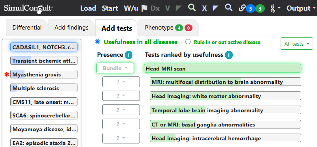317x147 pixels.
Task: Click the Head MRI scan usefulness bar
Action: point(223,68)
